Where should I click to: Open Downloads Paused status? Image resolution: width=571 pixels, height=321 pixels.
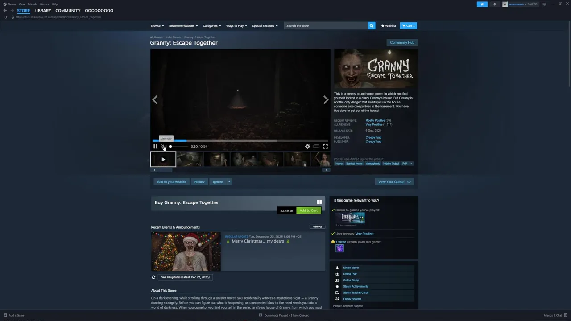pyautogui.click(x=284, y=315)
